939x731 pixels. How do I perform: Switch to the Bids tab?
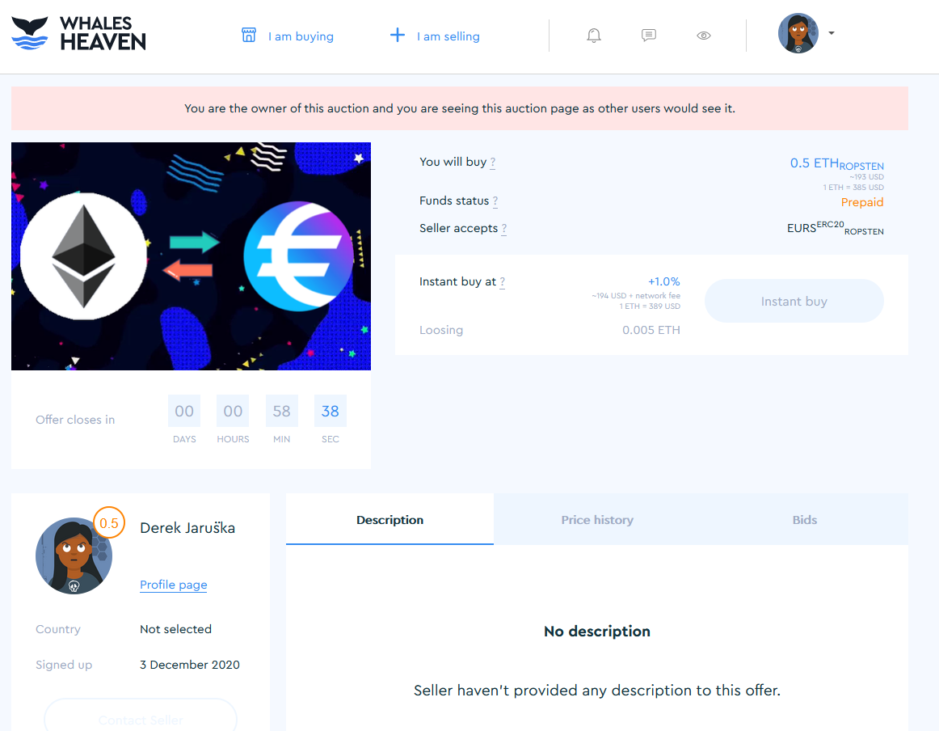[x=805, y=519]
